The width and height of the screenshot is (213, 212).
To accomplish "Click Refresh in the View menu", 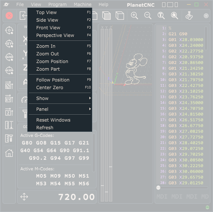I will coord(45,128).
